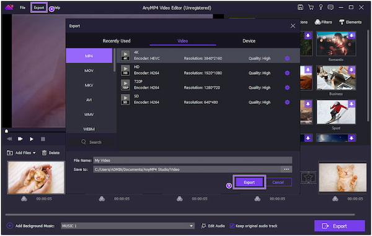Screen dimensions: 372x236
Task: Switch to the Video tab
Action: [183, 41]
